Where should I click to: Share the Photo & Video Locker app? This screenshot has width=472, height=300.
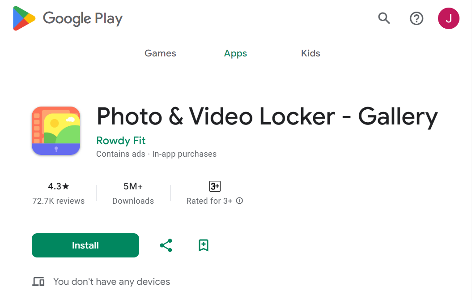(166, 245)
